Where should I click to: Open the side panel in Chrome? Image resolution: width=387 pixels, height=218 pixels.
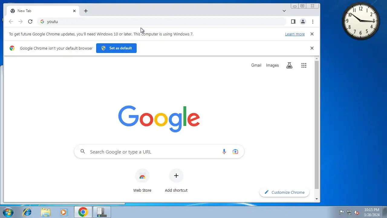pos(293,21)
